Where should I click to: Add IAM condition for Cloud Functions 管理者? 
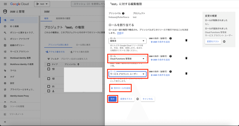[x=160, y=60]
